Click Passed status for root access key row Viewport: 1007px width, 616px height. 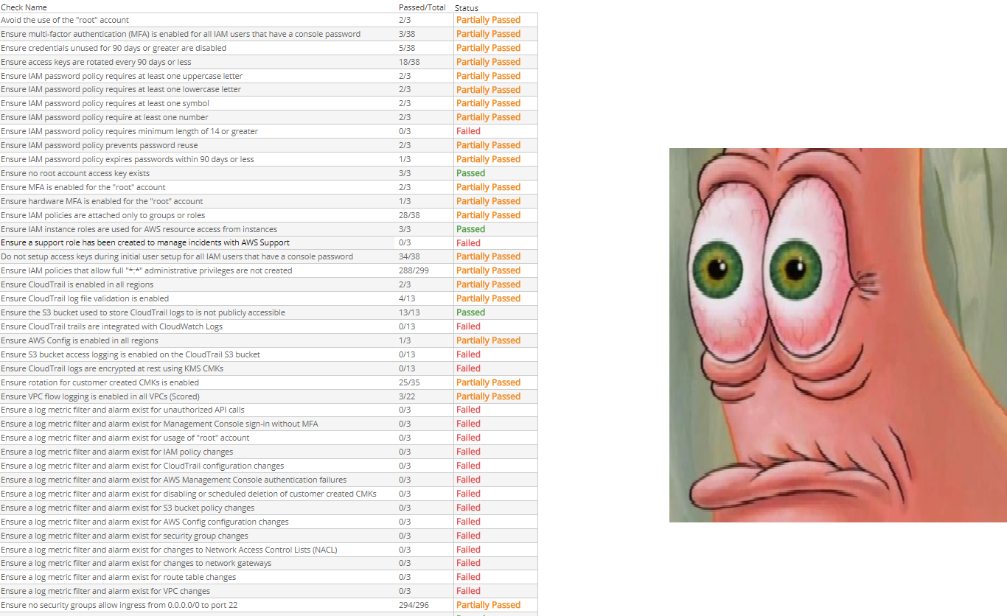(470, 173)
